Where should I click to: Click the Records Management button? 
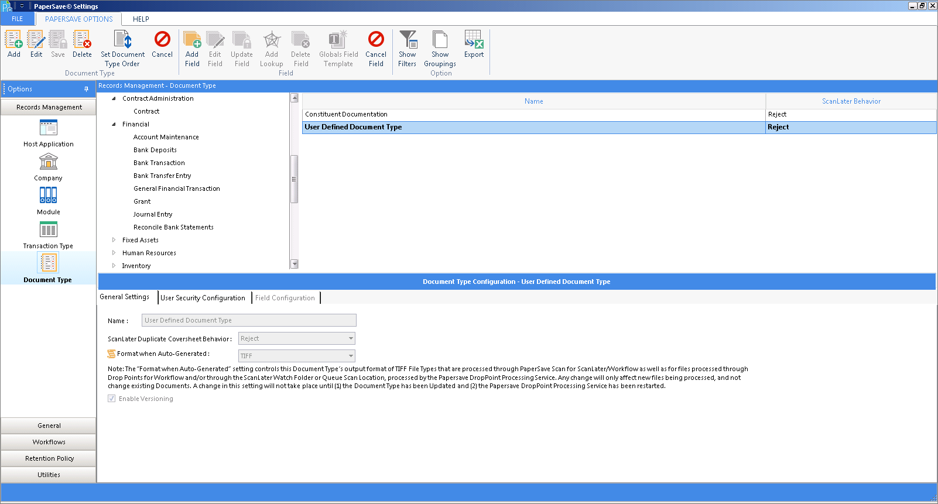point(49,107)
